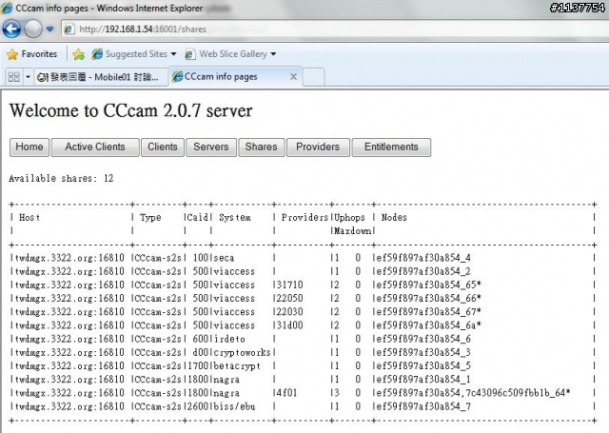This screenshot has height=433, width=609.
Task: Click the Maxdown header label
Action: pos(353,231)
